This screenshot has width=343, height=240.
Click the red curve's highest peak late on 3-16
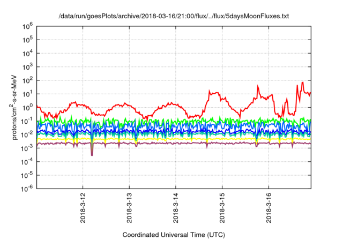point(302,82)
